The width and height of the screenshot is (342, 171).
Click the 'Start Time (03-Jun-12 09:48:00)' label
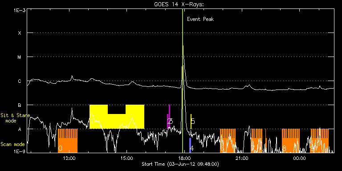180,164
